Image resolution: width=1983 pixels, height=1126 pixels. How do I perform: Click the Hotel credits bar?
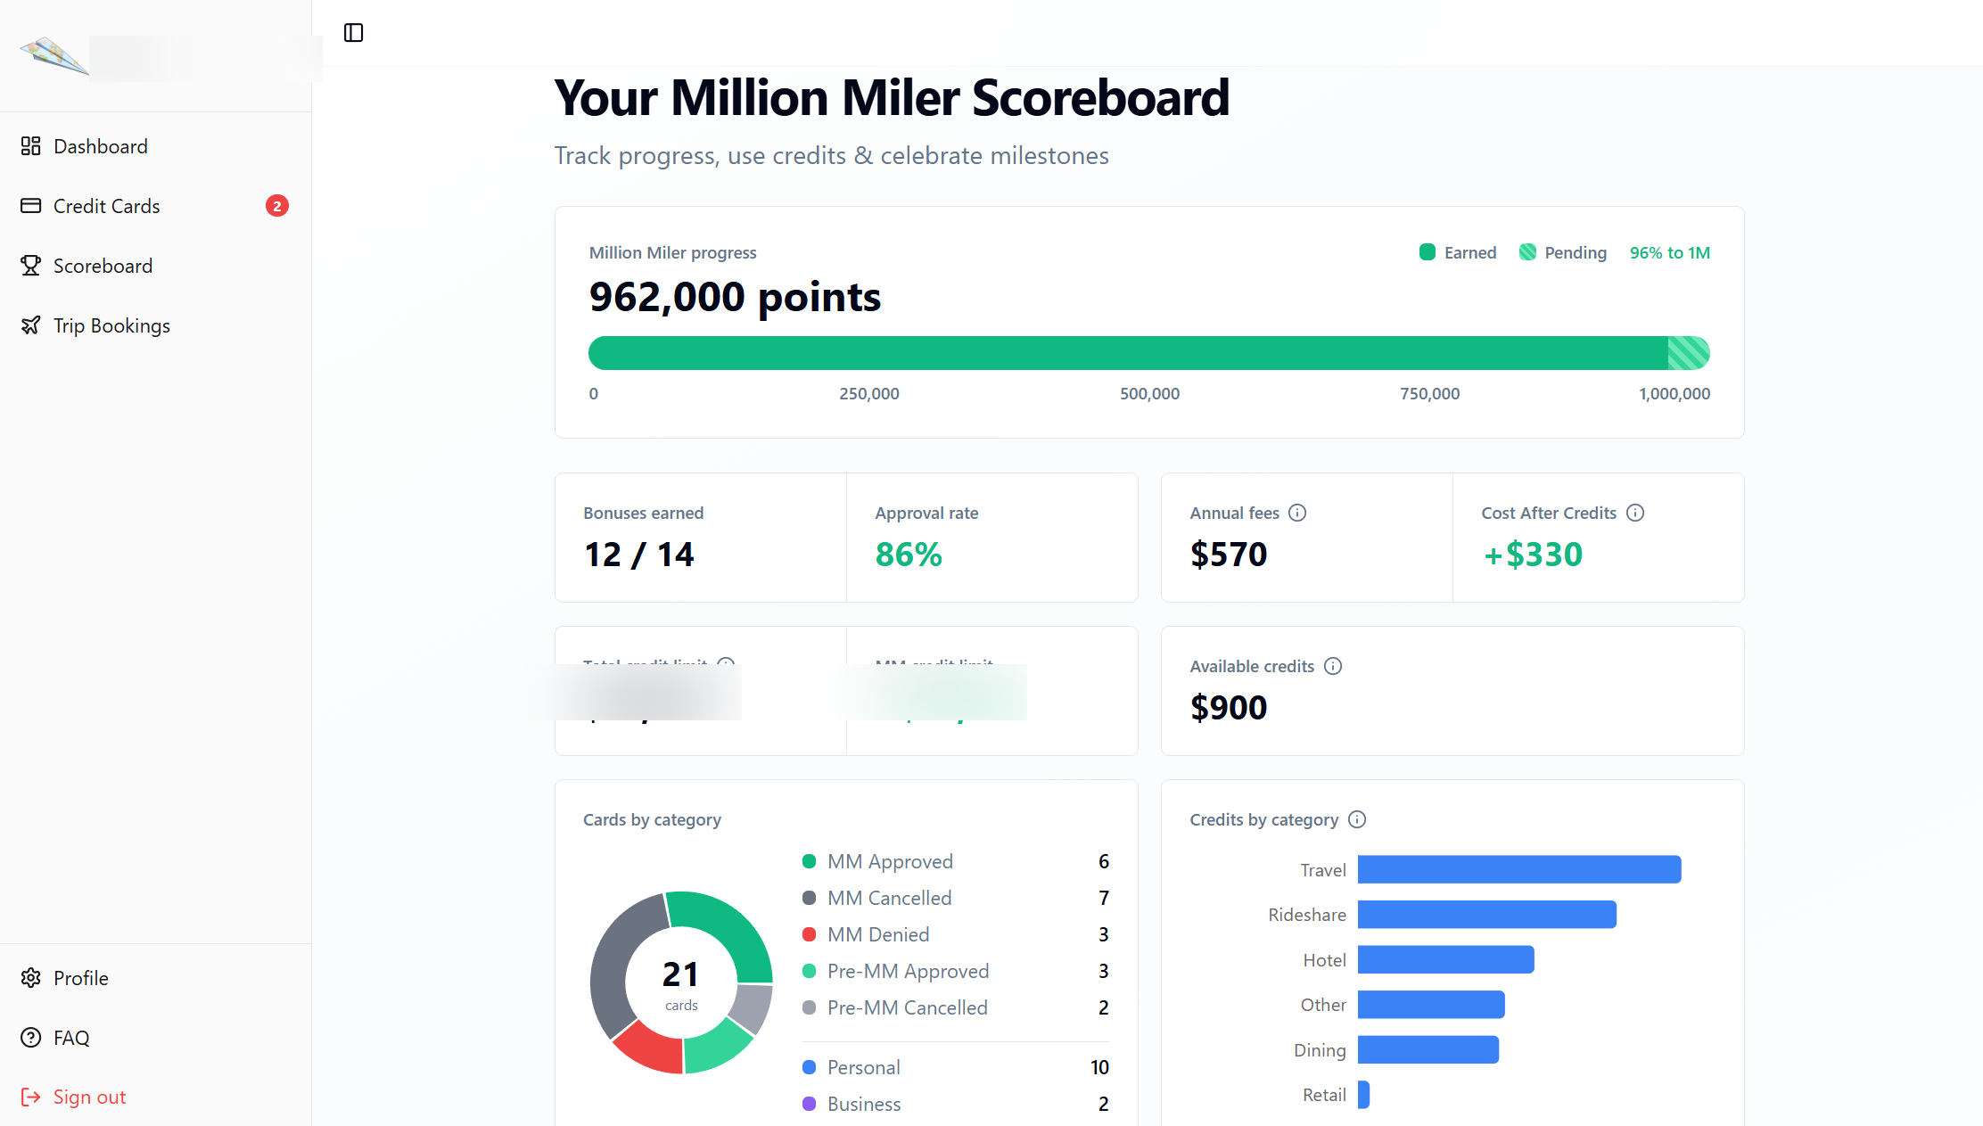point(1446,960)
